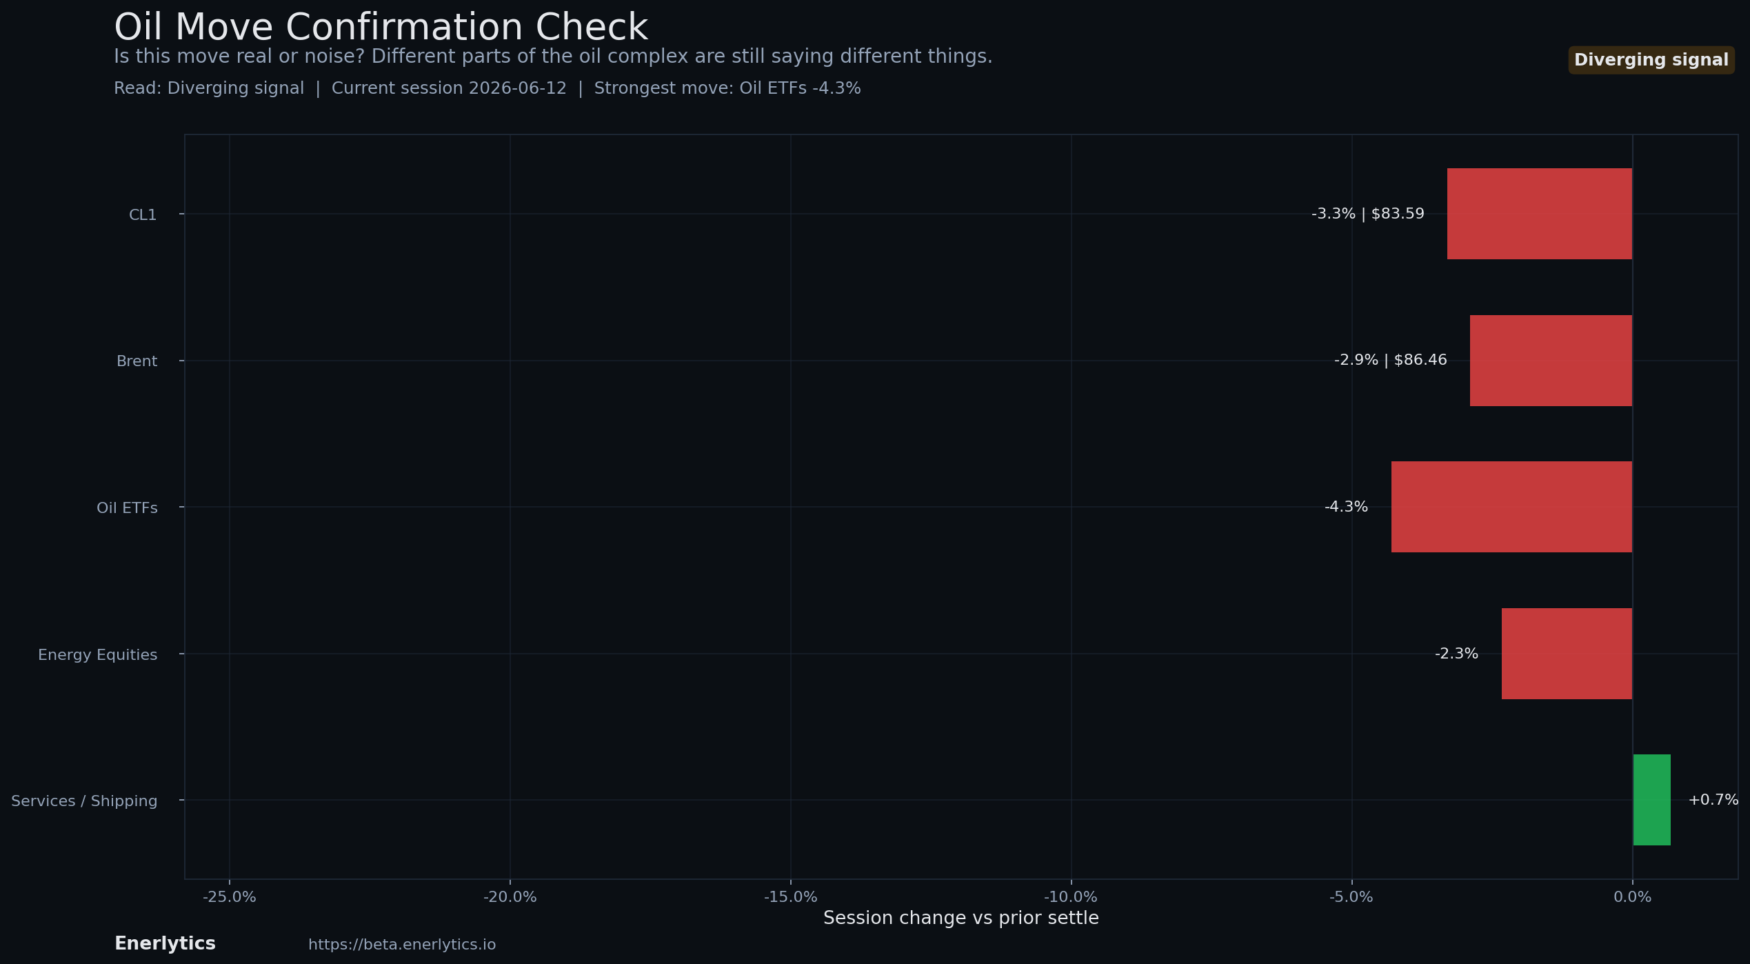Open the beta.enerlytics.io link
The image size is (1750, 964).
[x=402, y=945]
